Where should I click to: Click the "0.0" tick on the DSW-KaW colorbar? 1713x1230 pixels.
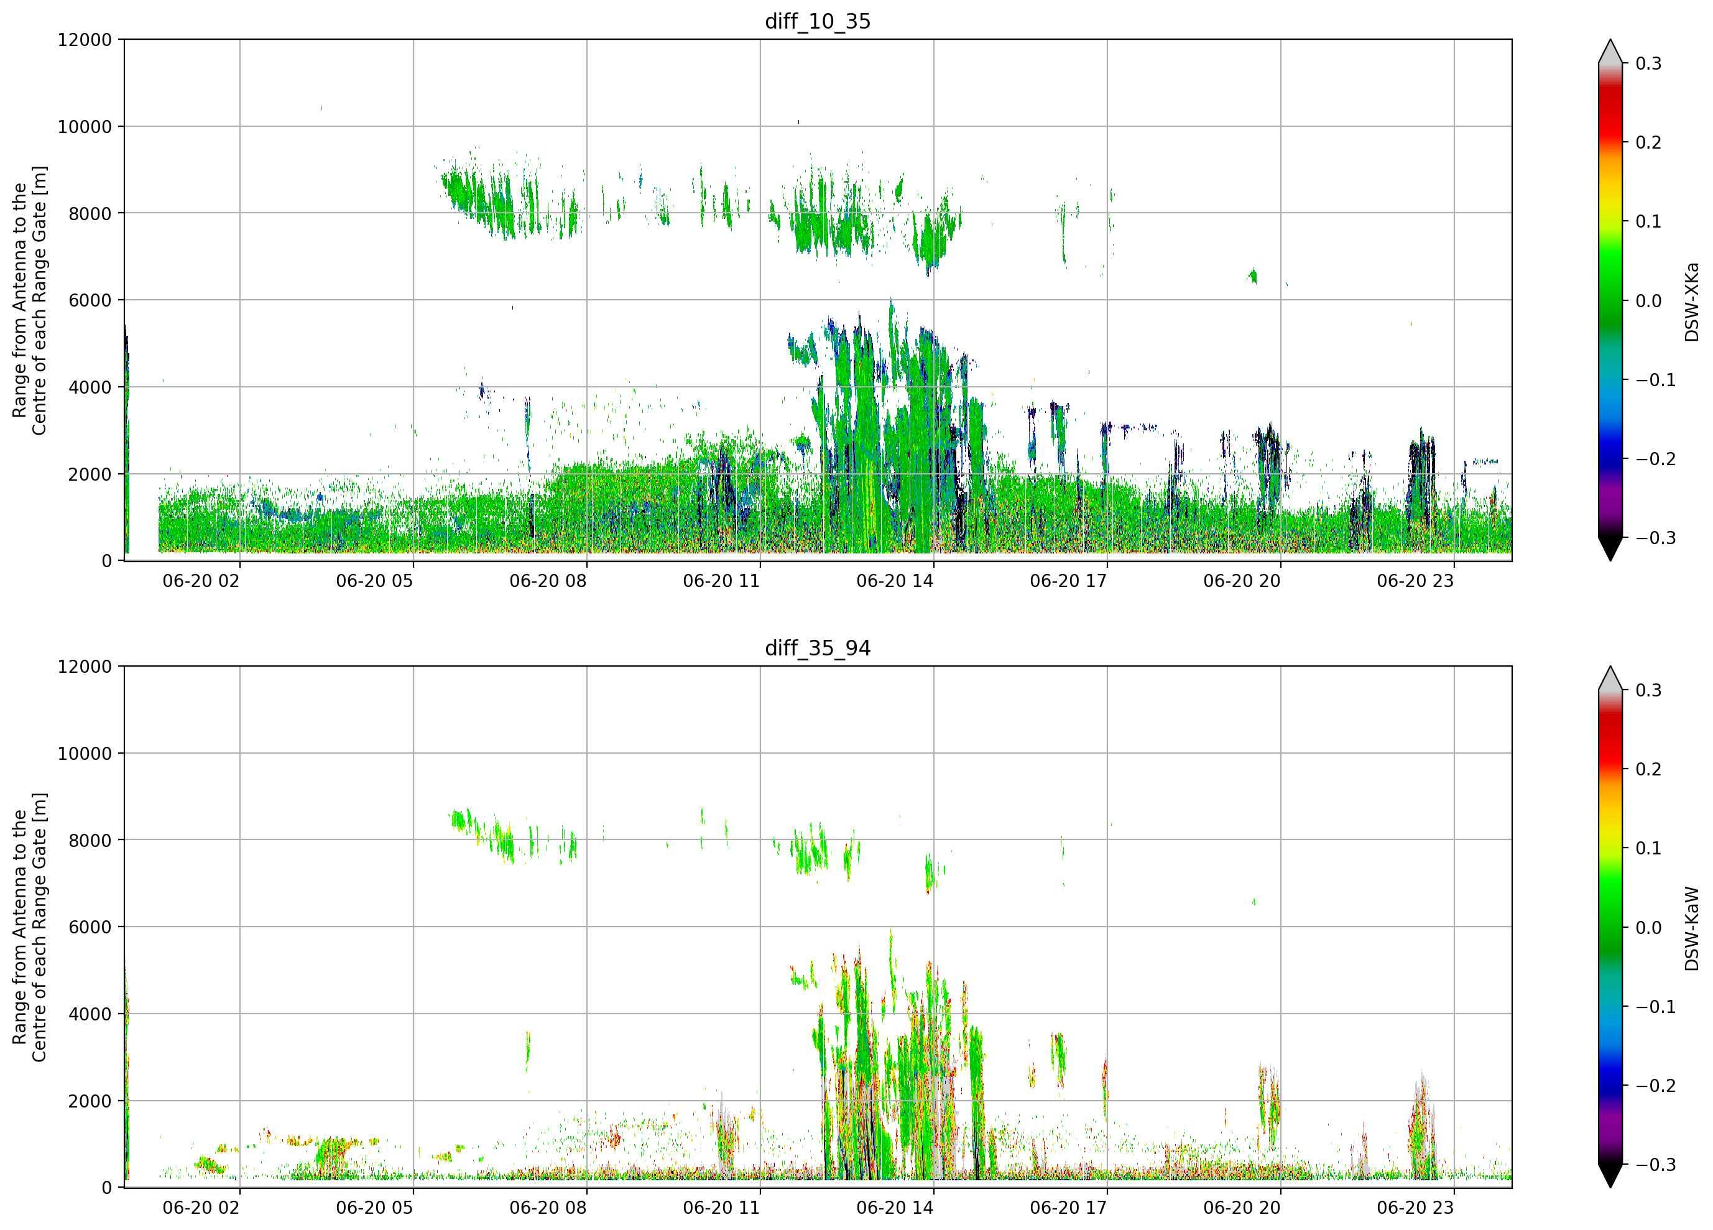point(1648,928)
